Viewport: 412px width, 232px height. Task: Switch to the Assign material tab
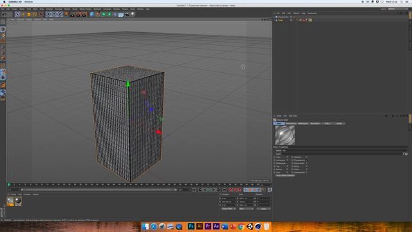[339, 123]
